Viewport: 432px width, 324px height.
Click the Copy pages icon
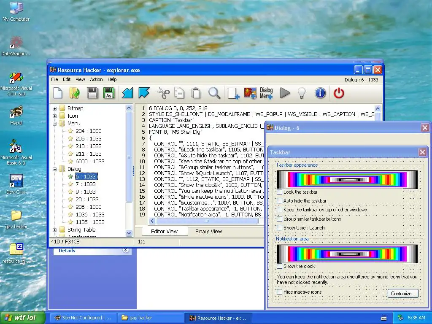pyautogui.click(x=179, y=93)
